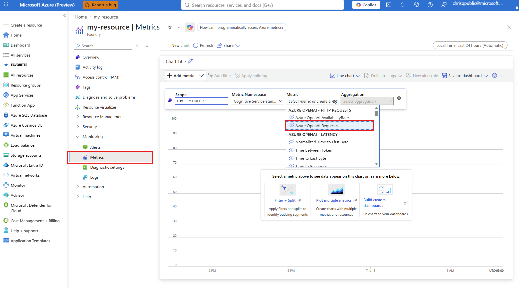Open the Select aggregation dropdown
The height and width of the screenshot is (288, 519).
point(367,101)
